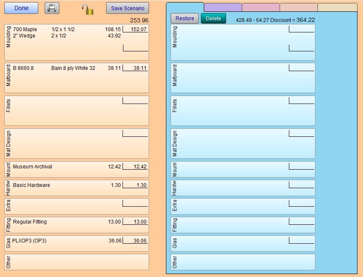Click the teal Delete button
The height and width of the screenshot is (277, 363).
pyautogui.click(x=213, y=18)
